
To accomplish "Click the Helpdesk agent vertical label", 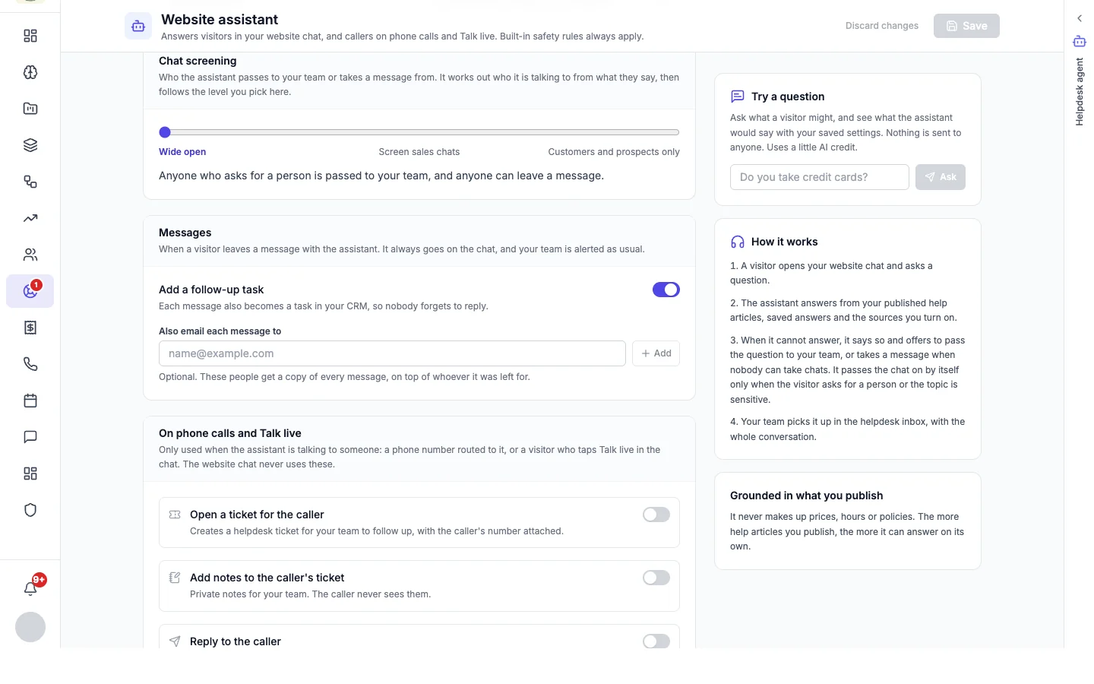I will click(x=1080, y=92).
